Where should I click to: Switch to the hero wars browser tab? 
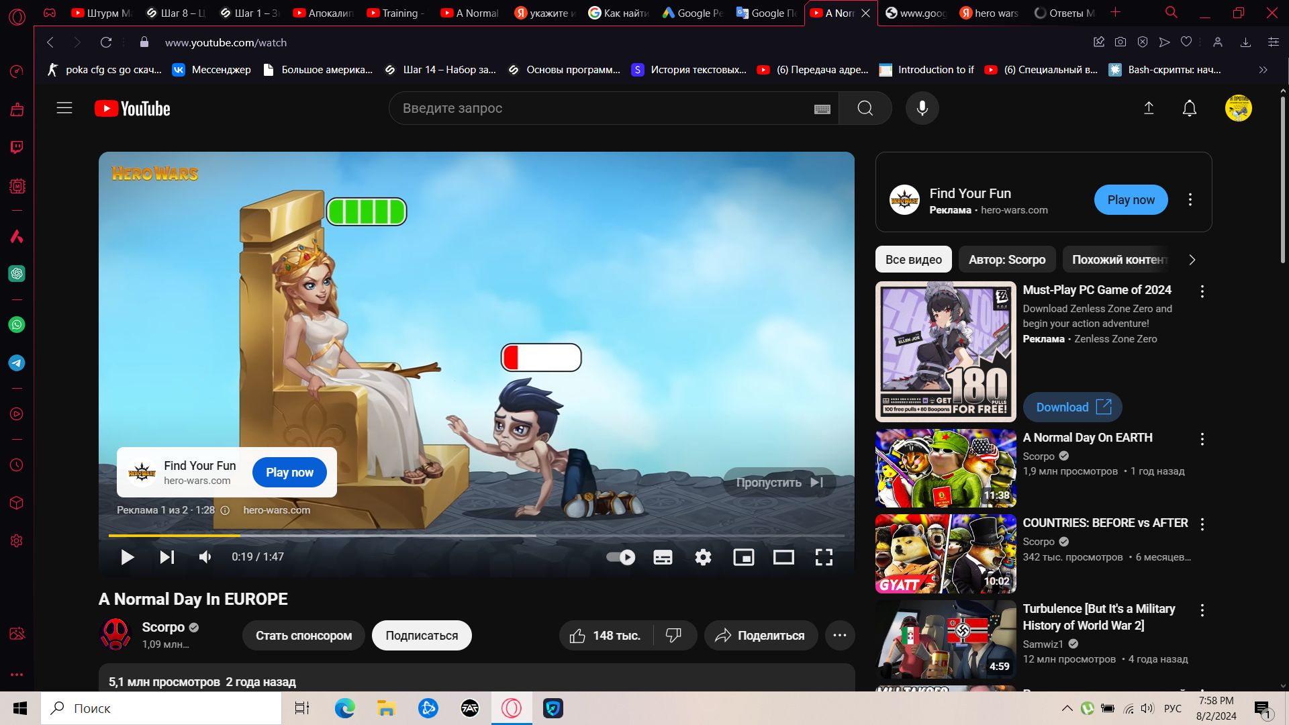[990, 13]
